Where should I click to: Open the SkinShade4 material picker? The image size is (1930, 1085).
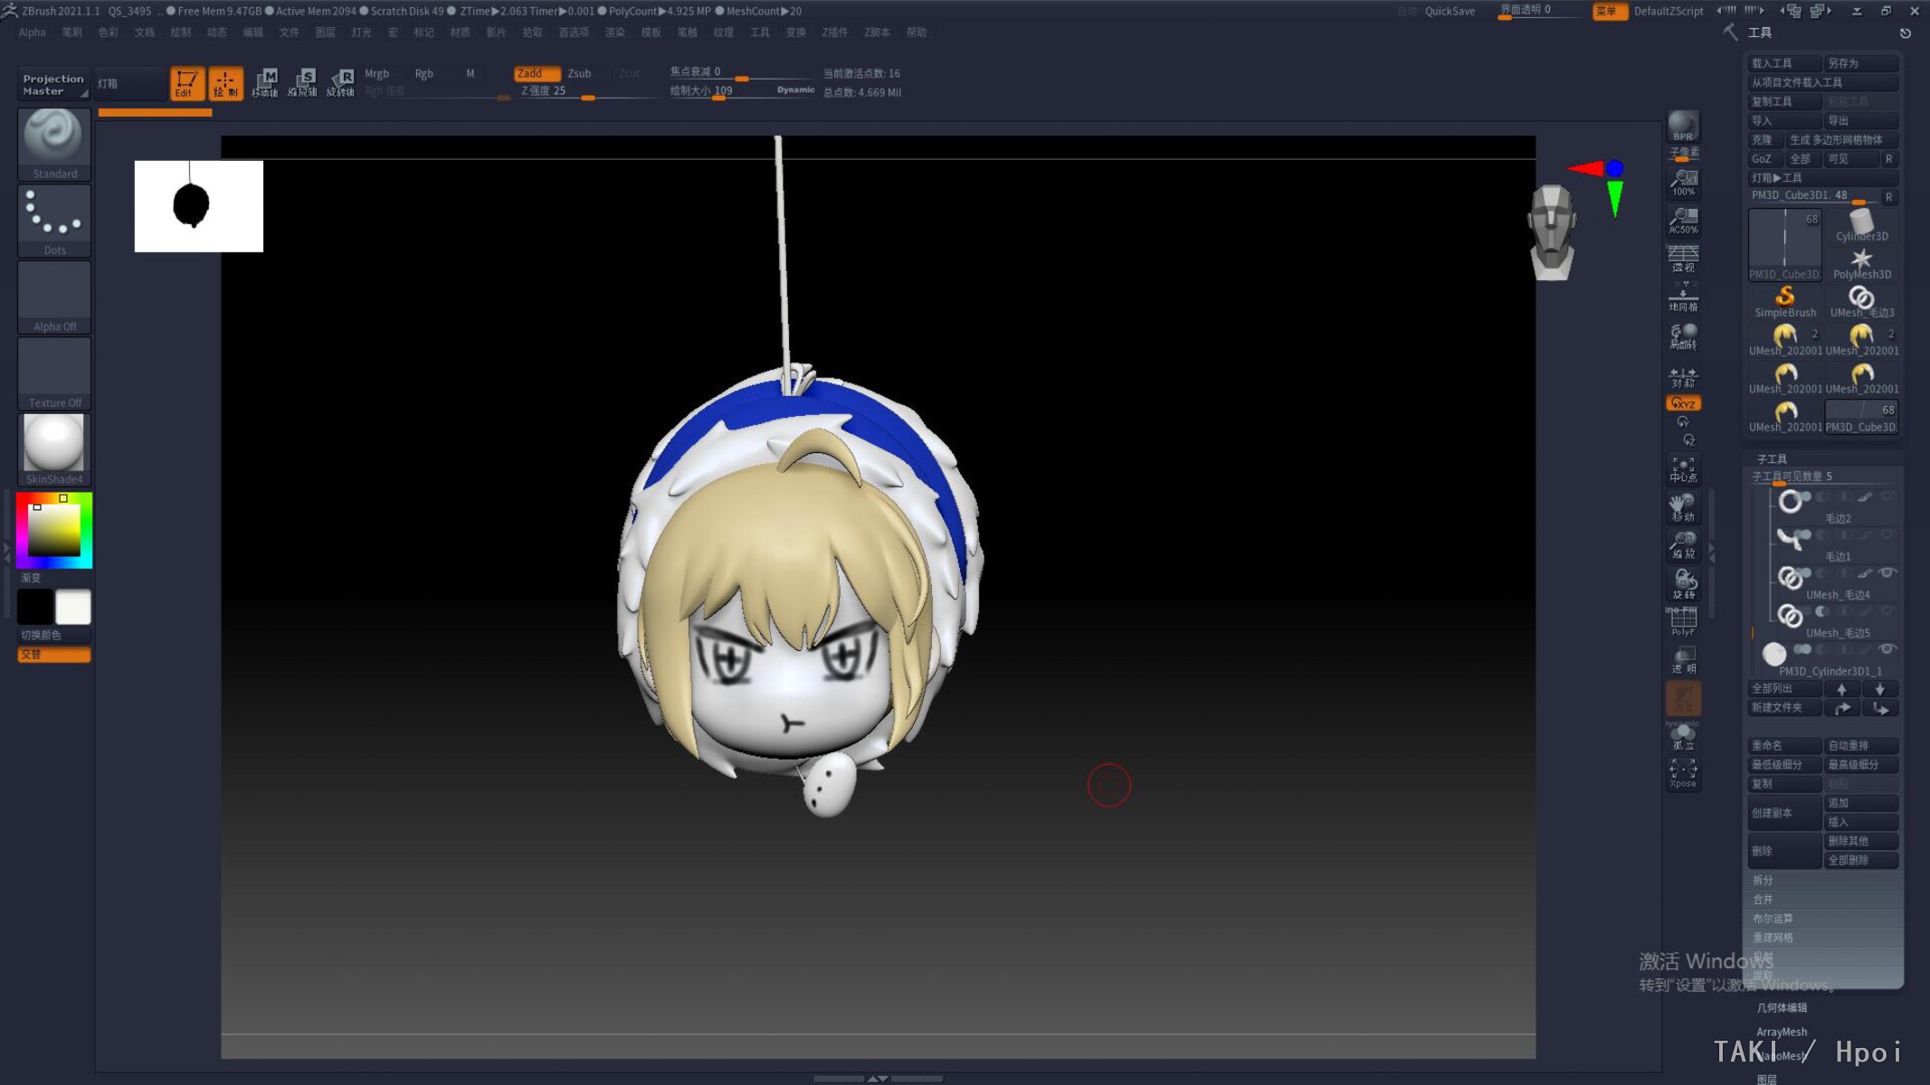[x=54, y=449]
